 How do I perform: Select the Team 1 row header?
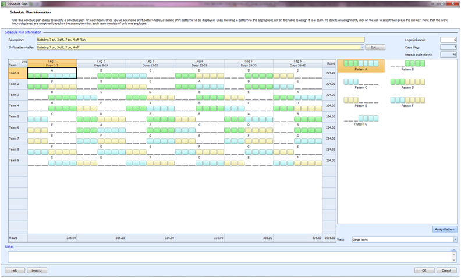pyautogui.click(x=18, y=73)
